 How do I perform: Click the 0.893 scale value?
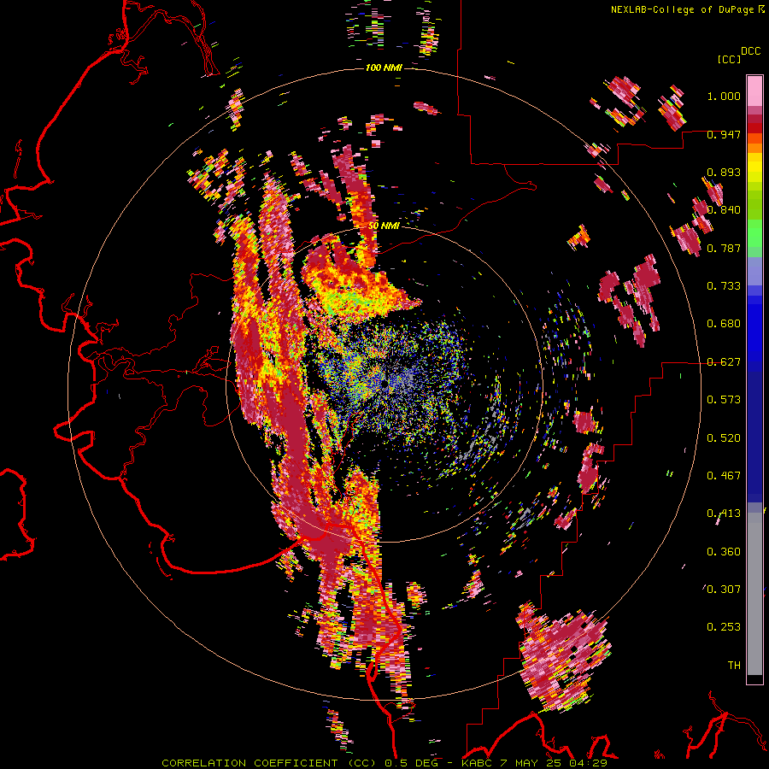[x=724, y=172]
